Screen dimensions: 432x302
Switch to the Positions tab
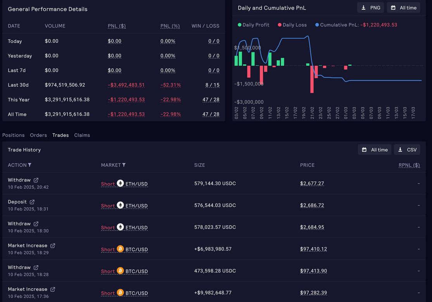[14, 135]
